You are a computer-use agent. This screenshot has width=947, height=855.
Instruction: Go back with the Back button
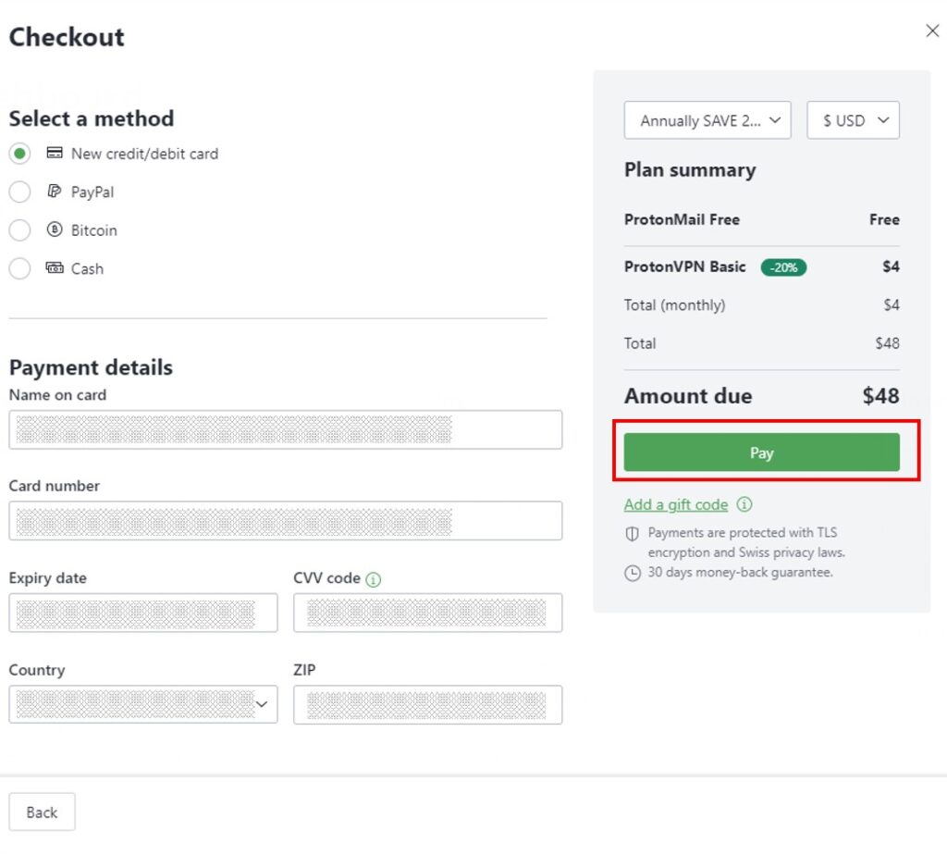(x=42, y=812)
